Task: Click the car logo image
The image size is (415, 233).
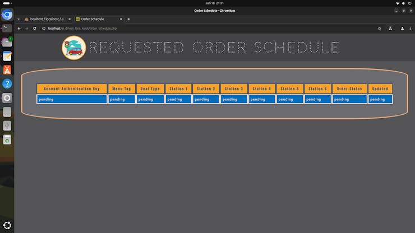Action: [x=74, y=48]
